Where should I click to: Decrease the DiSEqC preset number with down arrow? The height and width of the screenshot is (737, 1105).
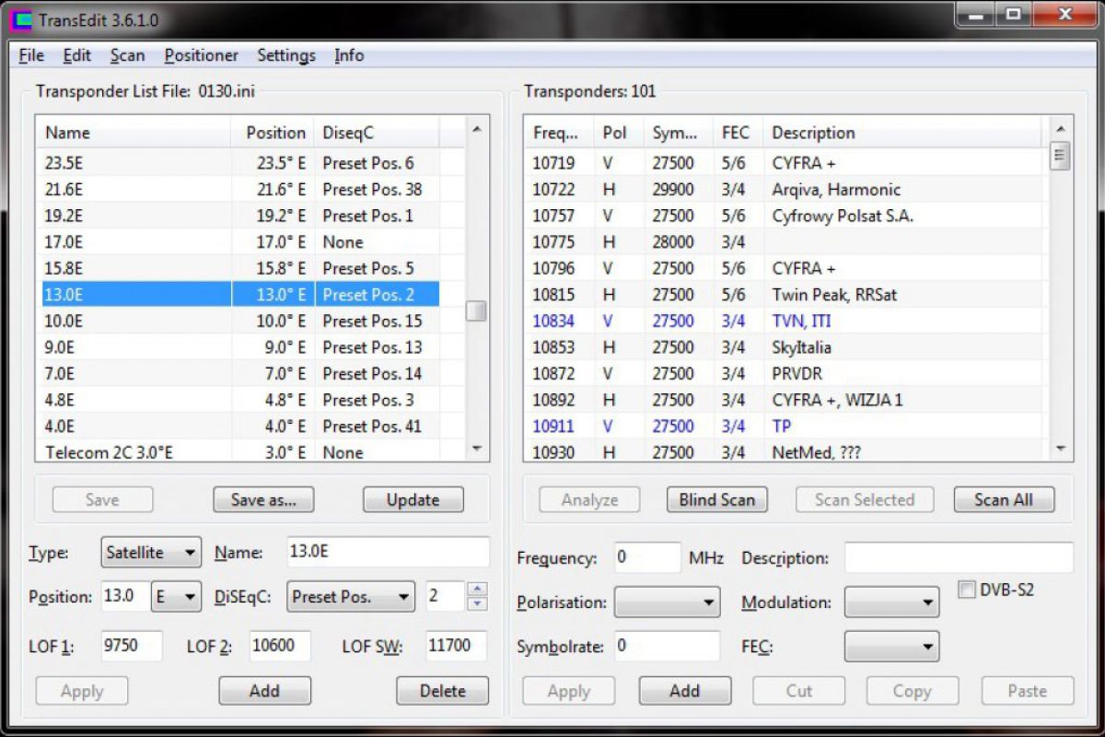pyautogui.click(x=477, y=604)
